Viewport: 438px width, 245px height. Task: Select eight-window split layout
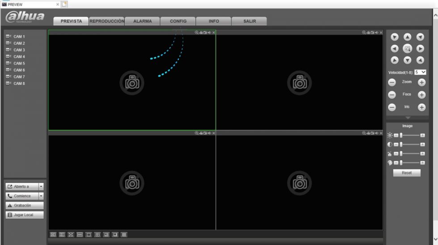point(115,235)
